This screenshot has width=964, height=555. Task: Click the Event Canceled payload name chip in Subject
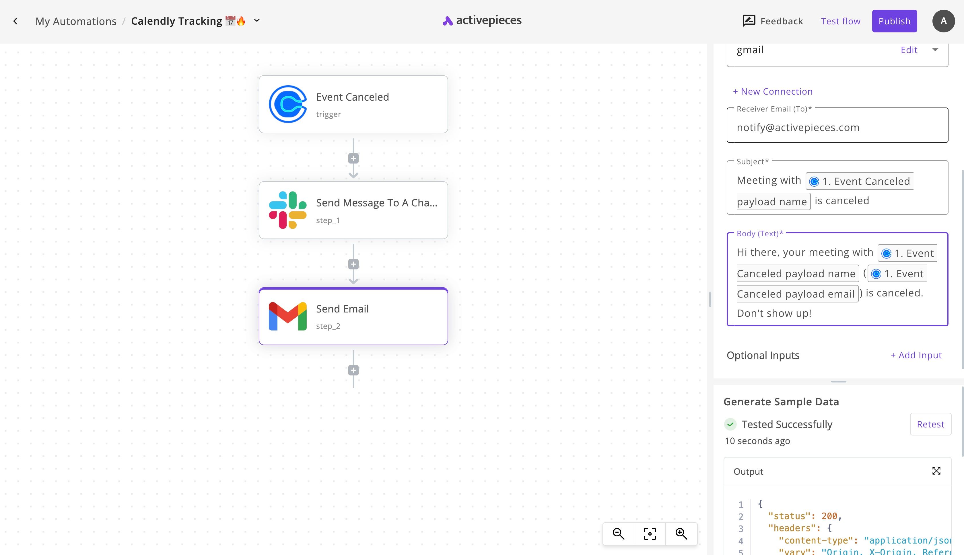(x=859, y=181)
